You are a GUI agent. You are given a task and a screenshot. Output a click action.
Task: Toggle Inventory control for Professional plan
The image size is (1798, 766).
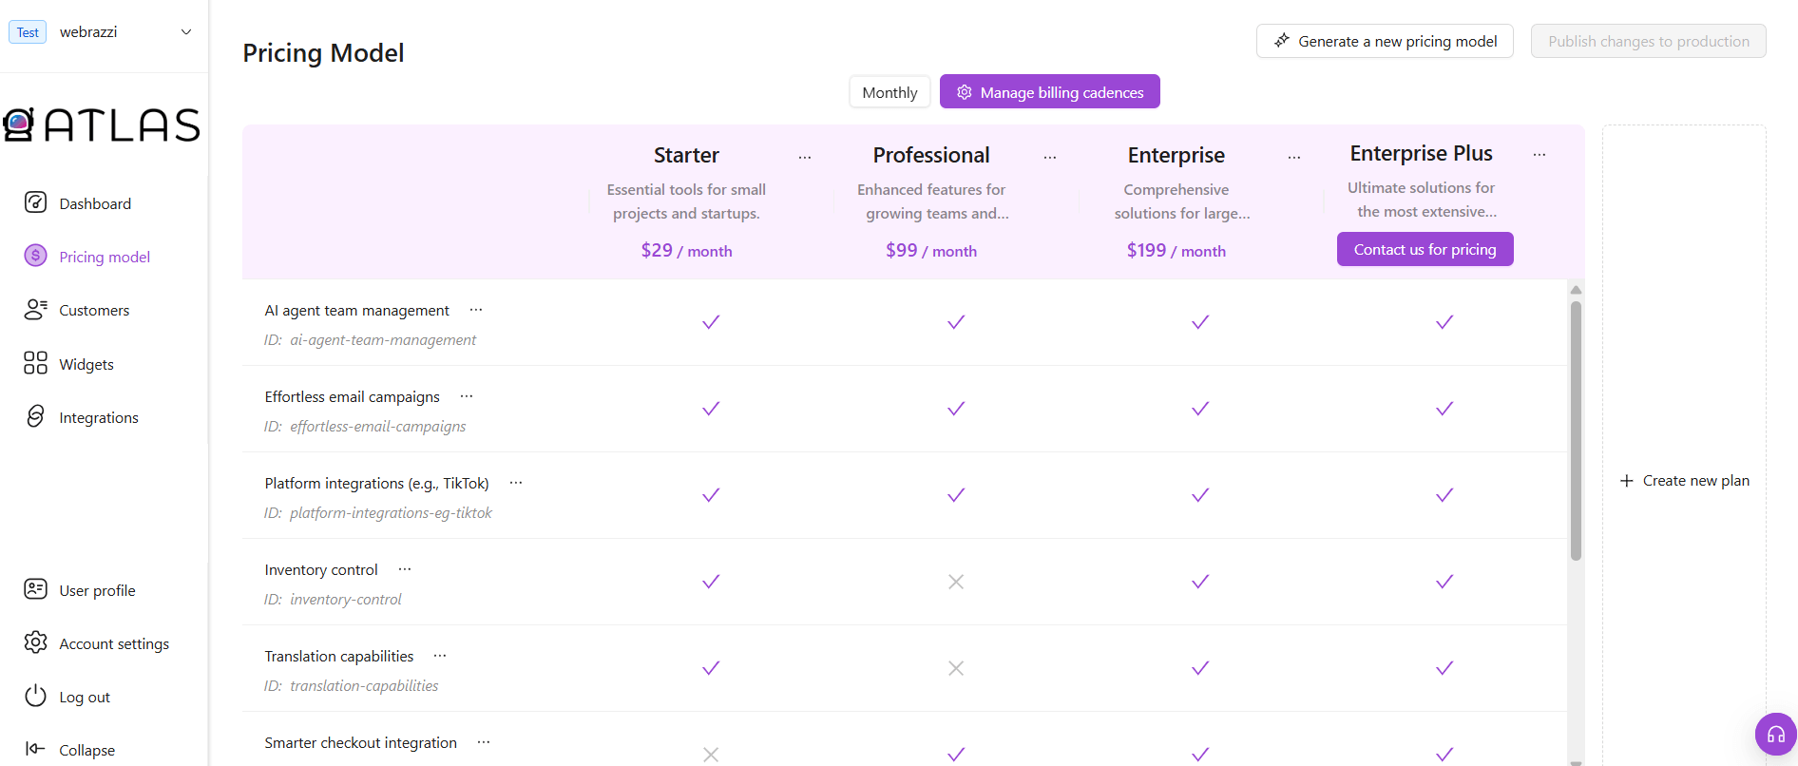(x=955, y=582)
